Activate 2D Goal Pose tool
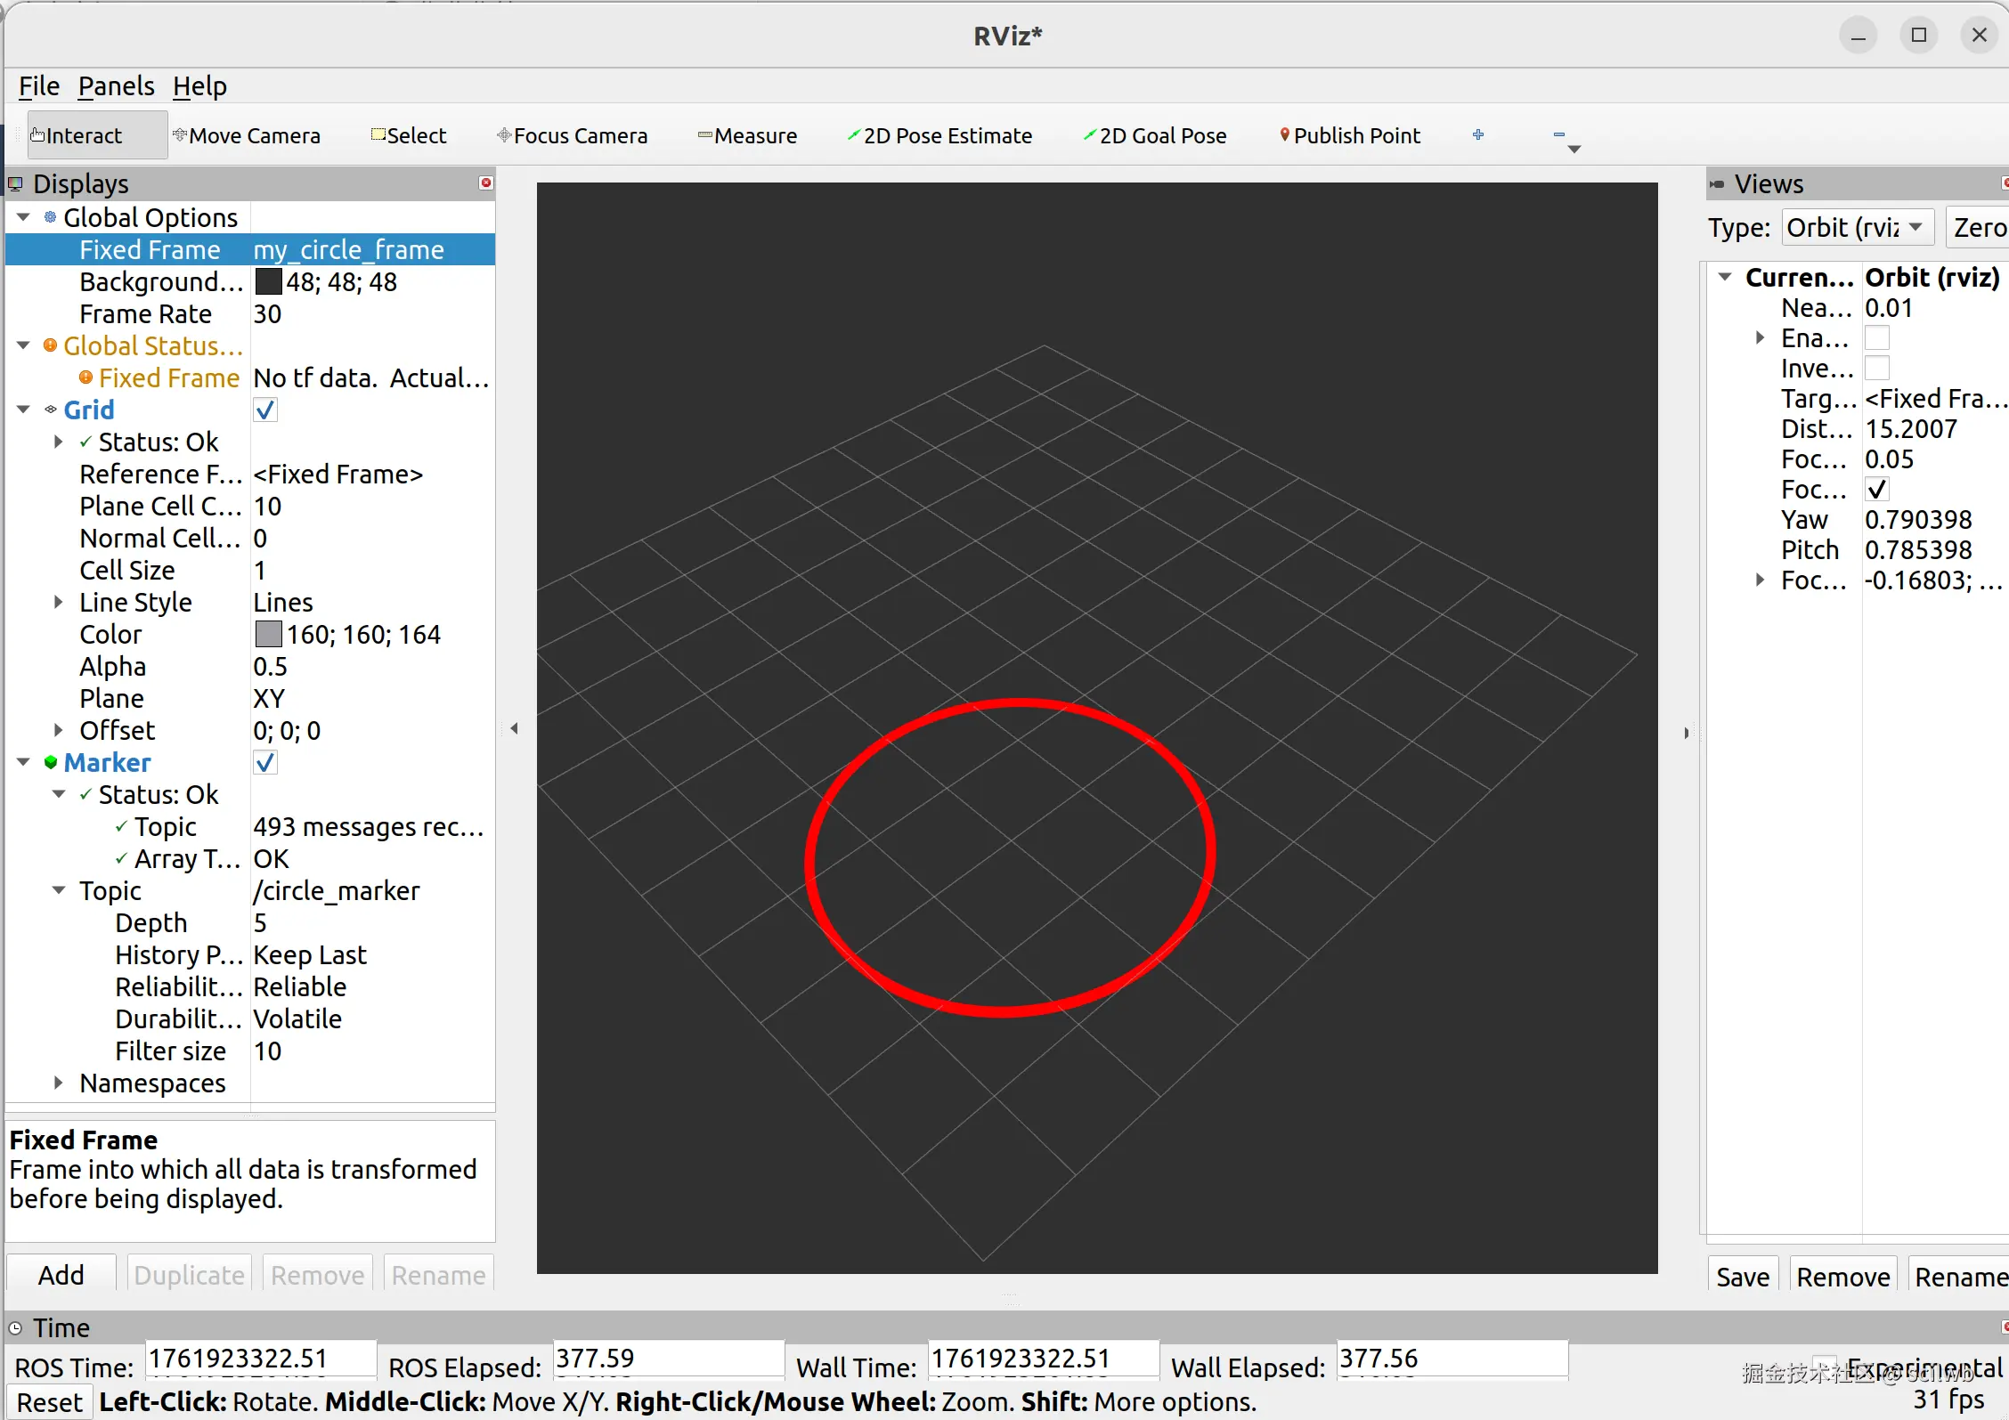2009x1420 pixels. (x=1155, y=135)
